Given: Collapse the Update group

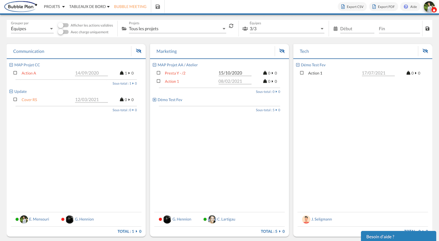Looking at the screenshot, I should 11,92.
